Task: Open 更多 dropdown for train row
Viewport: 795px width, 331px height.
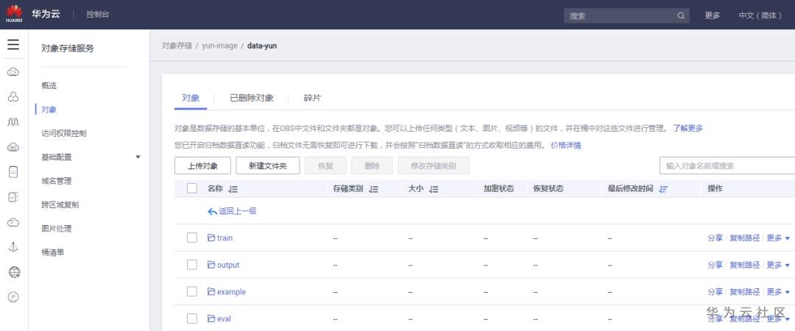Action: [x=778, y=238]
